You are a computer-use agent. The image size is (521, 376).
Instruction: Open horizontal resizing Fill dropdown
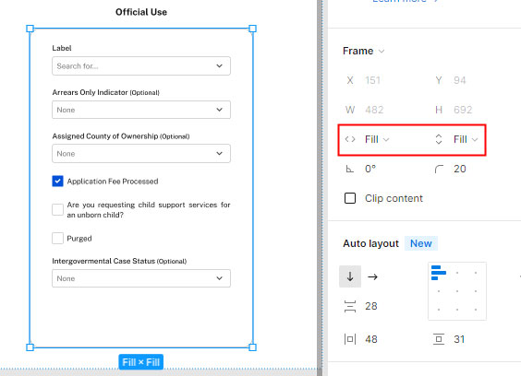(x=377, y=139)
